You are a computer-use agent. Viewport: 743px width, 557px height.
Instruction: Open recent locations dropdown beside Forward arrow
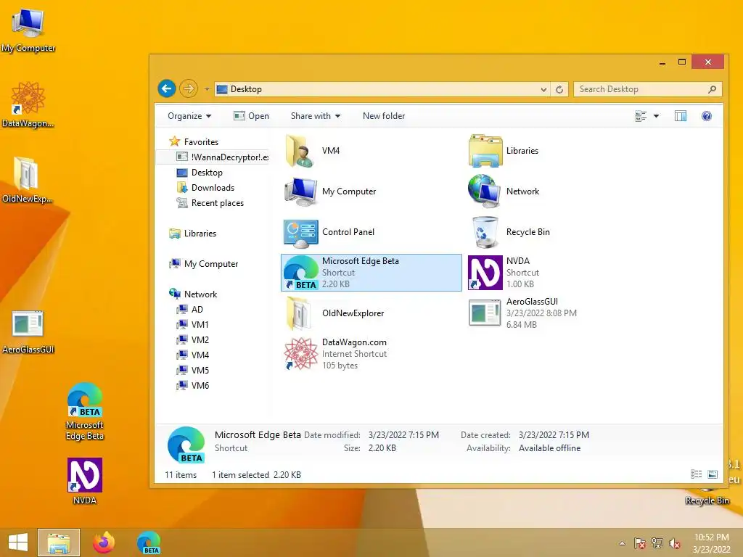(x=207, y=89)
